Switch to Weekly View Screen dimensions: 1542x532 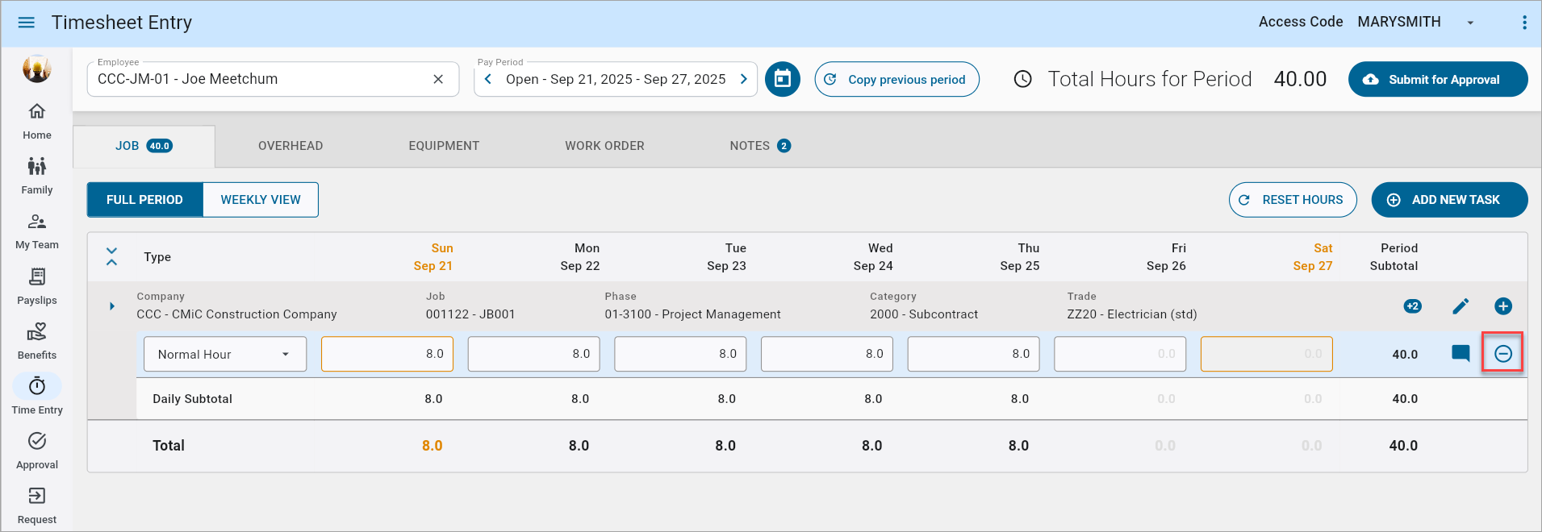tap(261, 200)
